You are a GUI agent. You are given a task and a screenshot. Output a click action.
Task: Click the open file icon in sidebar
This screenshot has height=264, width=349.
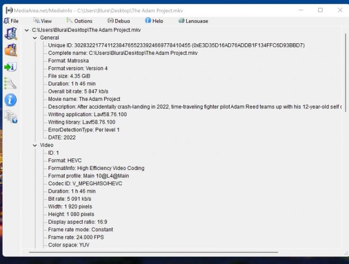coord(11,34)
